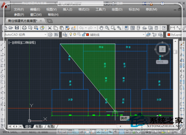Click the workspace settings gear icon
The height and width of the screenshot is (135, 186).
pyautogui.click(x=50, y=34)
